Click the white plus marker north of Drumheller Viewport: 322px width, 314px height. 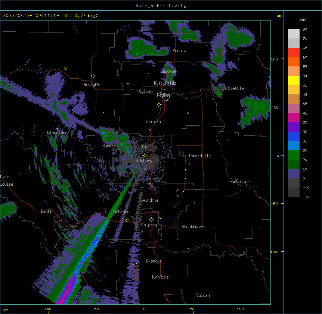tap(229, 140)
